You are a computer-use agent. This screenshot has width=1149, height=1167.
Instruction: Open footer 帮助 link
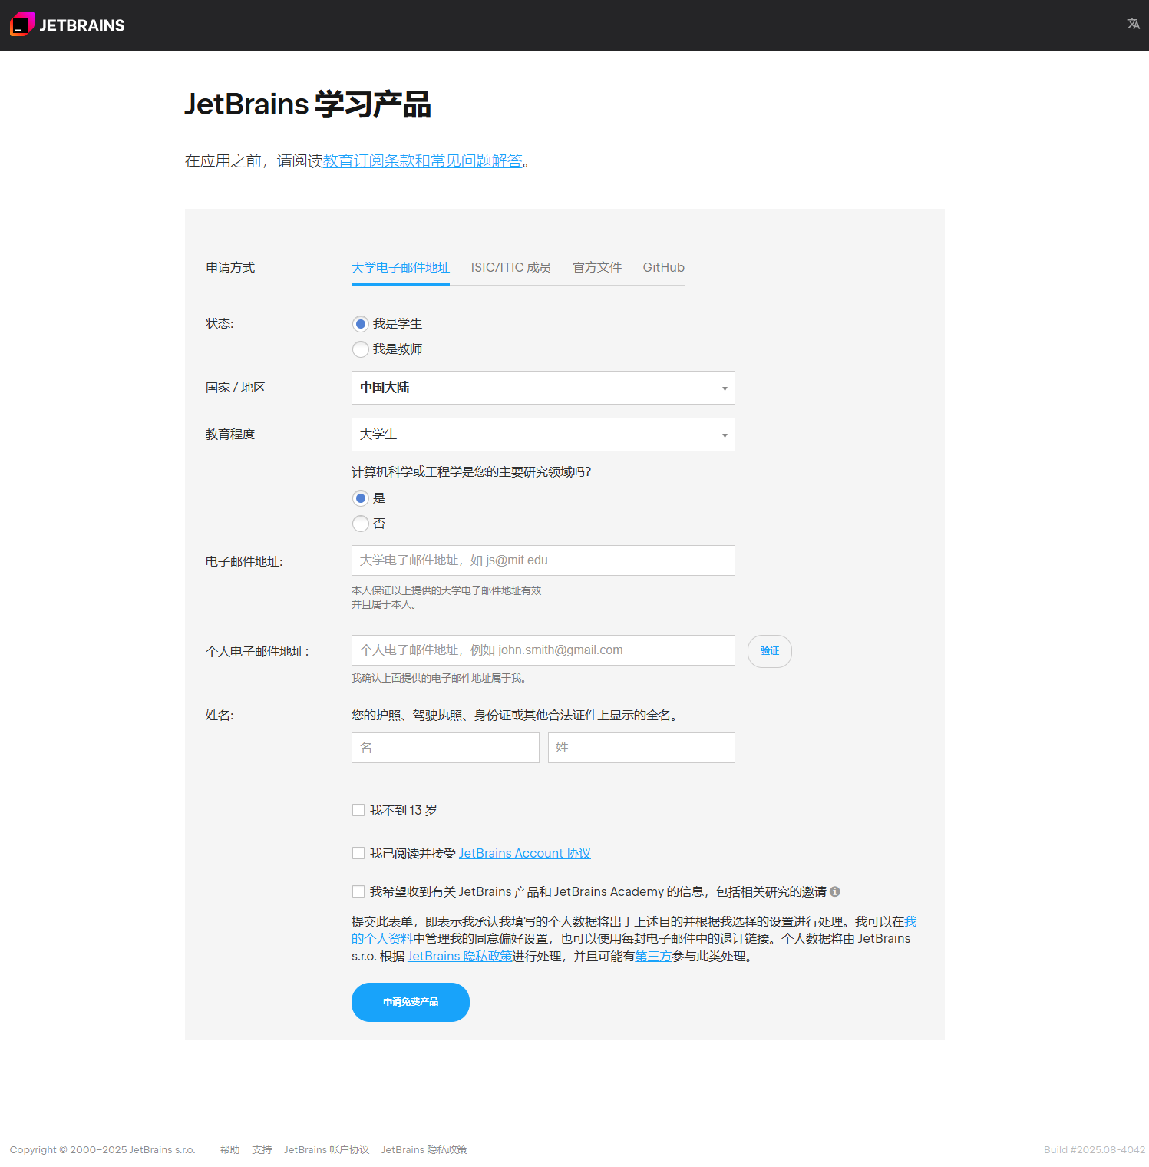[x=229, y=1149]
